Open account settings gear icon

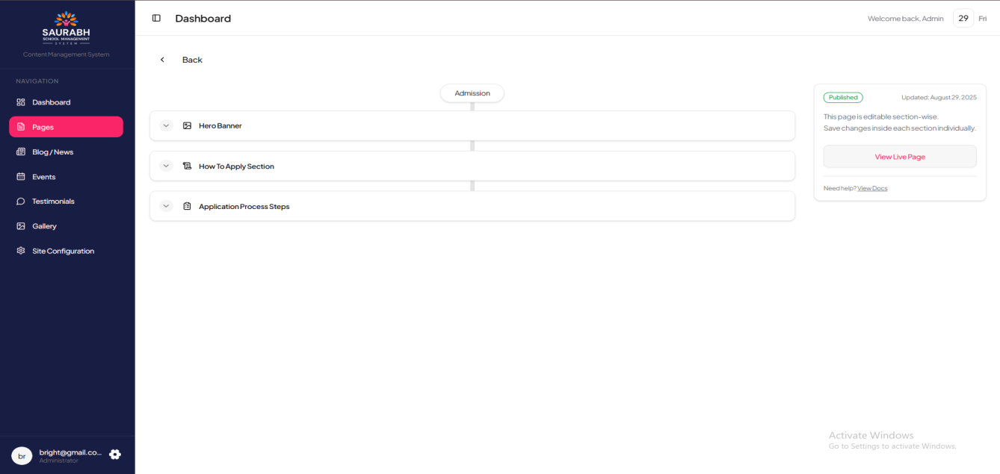(115, 454)
